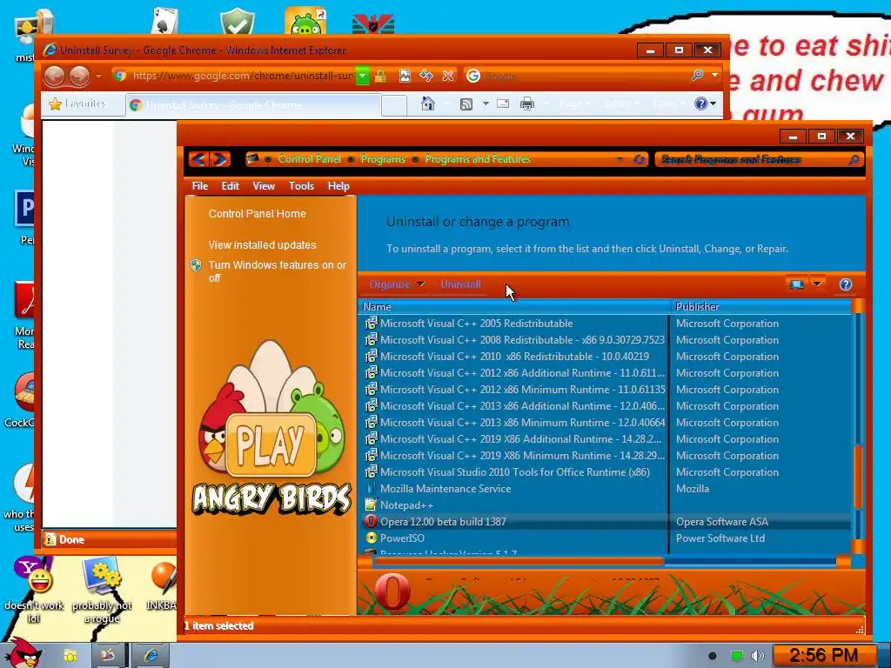The image size is (891, 668).
Task: Open Control Panel Home link
Action: click(257, 214)
